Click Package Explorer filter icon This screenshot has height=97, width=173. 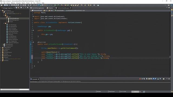click(21, 8)
